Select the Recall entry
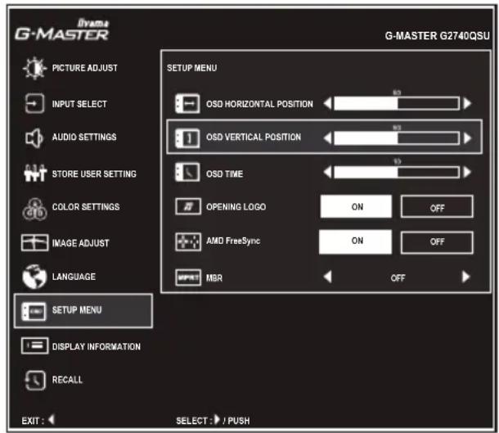499x433 pixels. pos(67,380)
